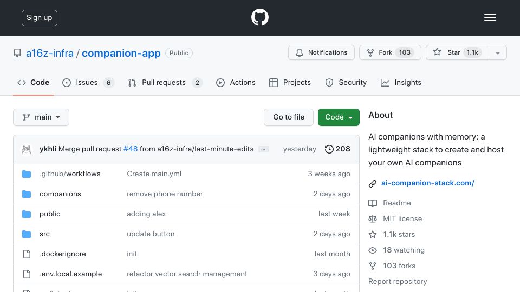
Task: Open the Actions tab
Action: [236, 82]
